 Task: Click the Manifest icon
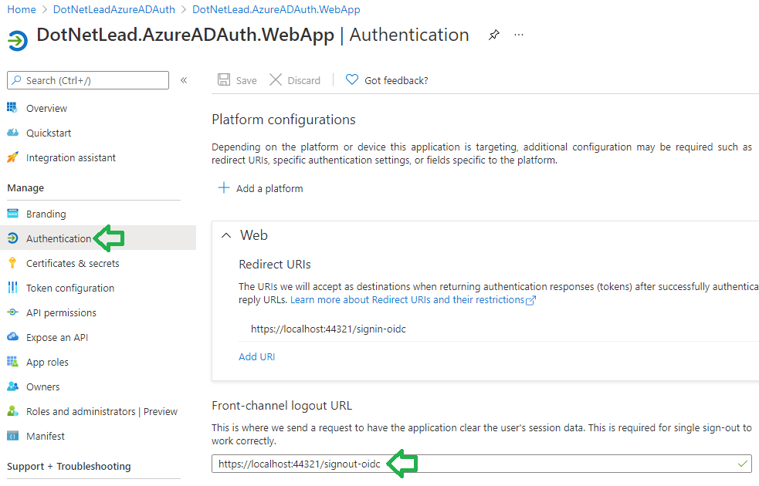[x=12, y=436]
